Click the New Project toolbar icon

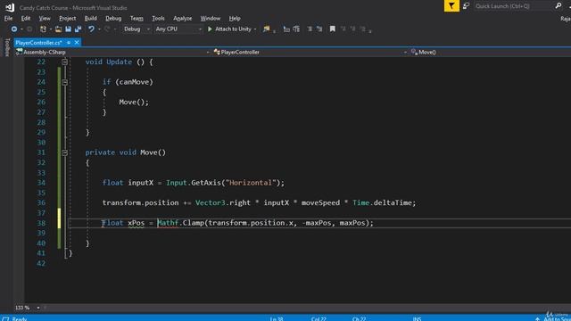[44, 29]
